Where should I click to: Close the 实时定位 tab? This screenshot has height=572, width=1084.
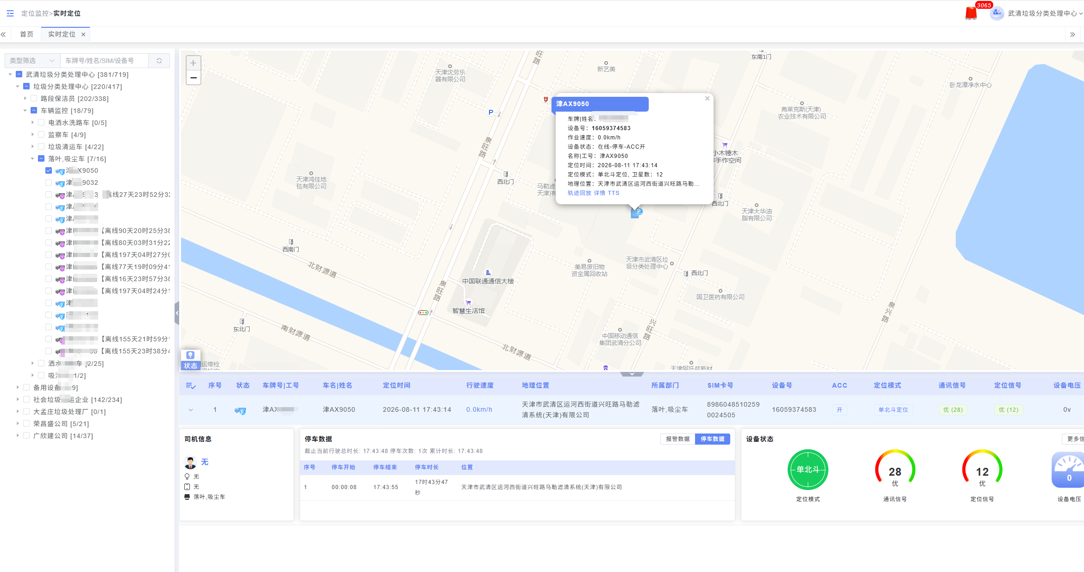pyautogui.click(x=83, y=34)
